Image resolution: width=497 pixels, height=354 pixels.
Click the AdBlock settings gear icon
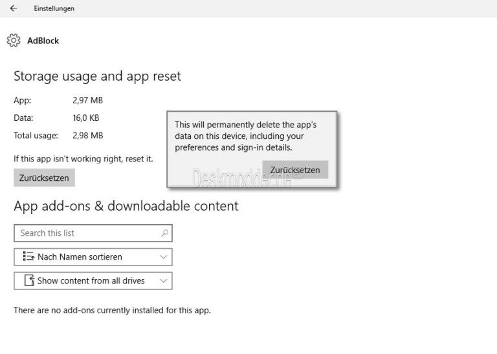(x=14, y=41)
